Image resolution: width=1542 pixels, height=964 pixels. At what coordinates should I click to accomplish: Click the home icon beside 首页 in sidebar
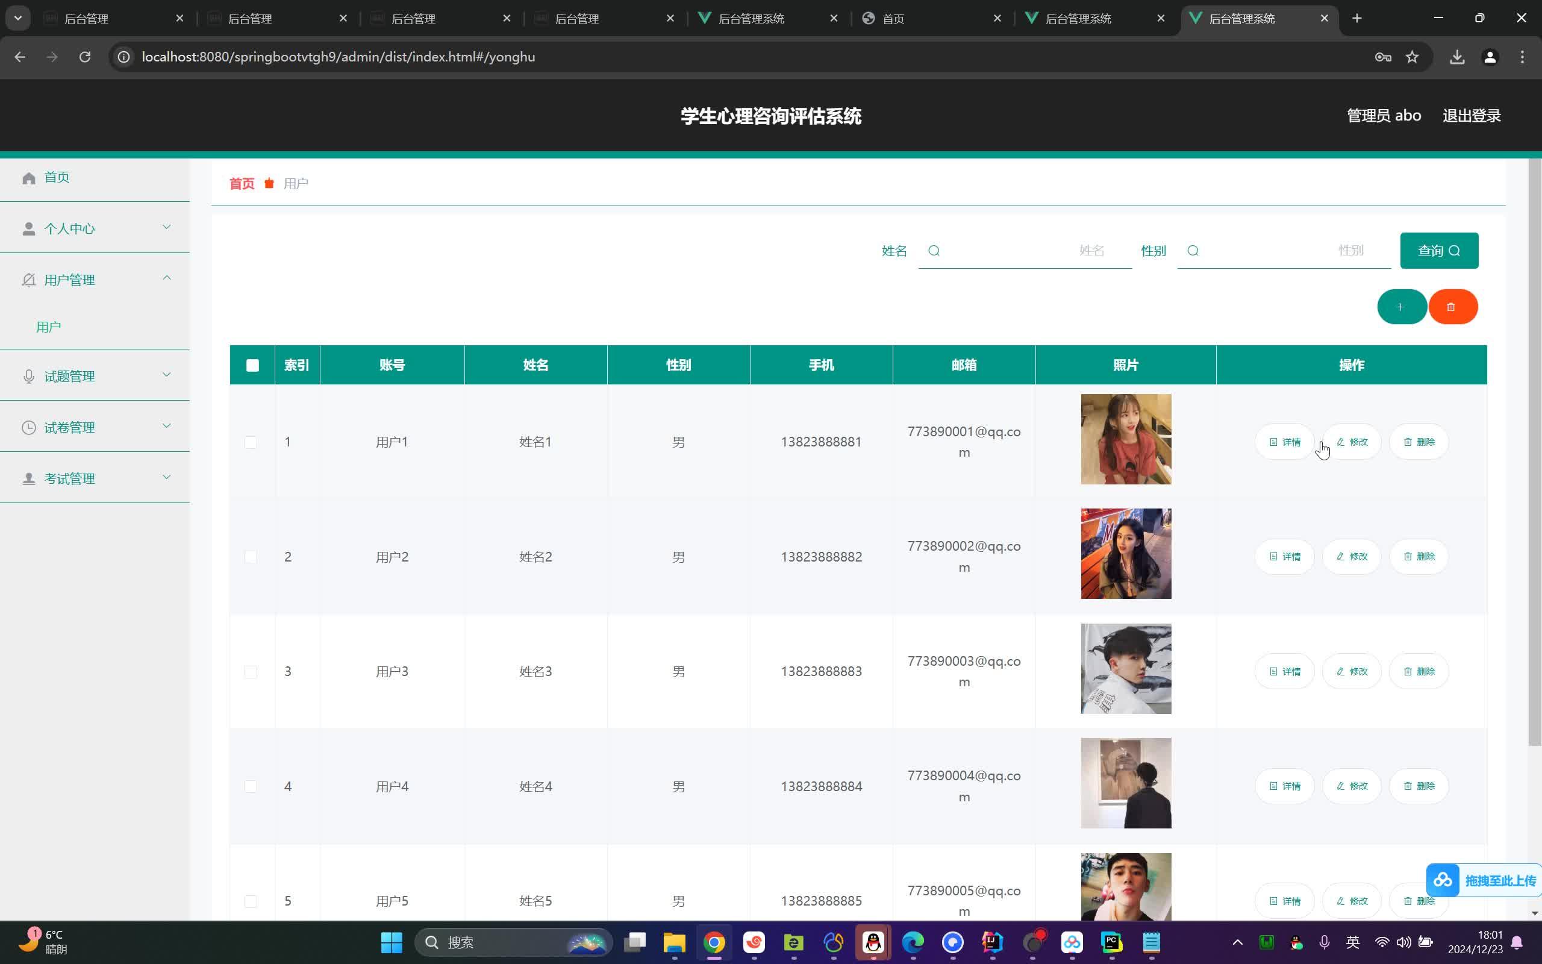tap(29, 178)
